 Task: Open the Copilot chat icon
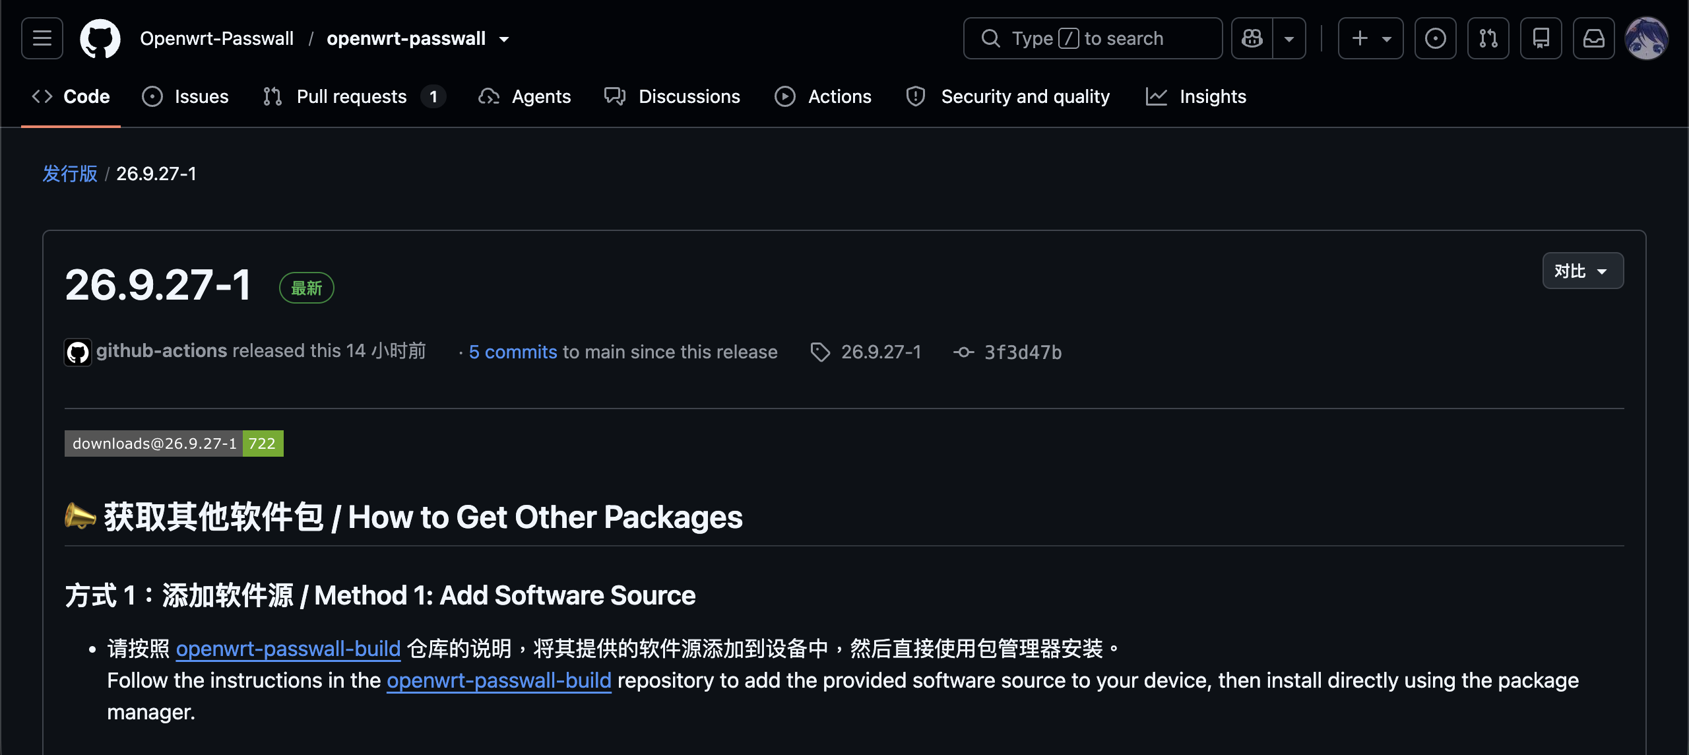1252,38
